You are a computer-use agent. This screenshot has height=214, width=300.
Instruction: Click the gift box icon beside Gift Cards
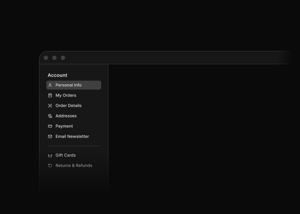(x=50, y=155)
